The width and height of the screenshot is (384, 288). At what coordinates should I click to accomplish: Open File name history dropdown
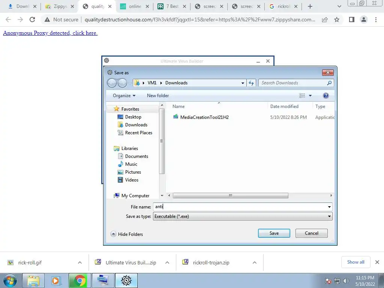pyautogui.click(x=329, y=207)
